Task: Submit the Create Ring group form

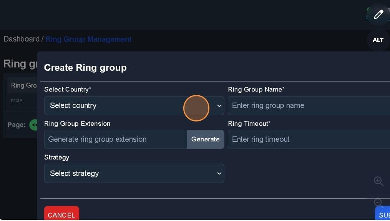Action: [383, 215]
